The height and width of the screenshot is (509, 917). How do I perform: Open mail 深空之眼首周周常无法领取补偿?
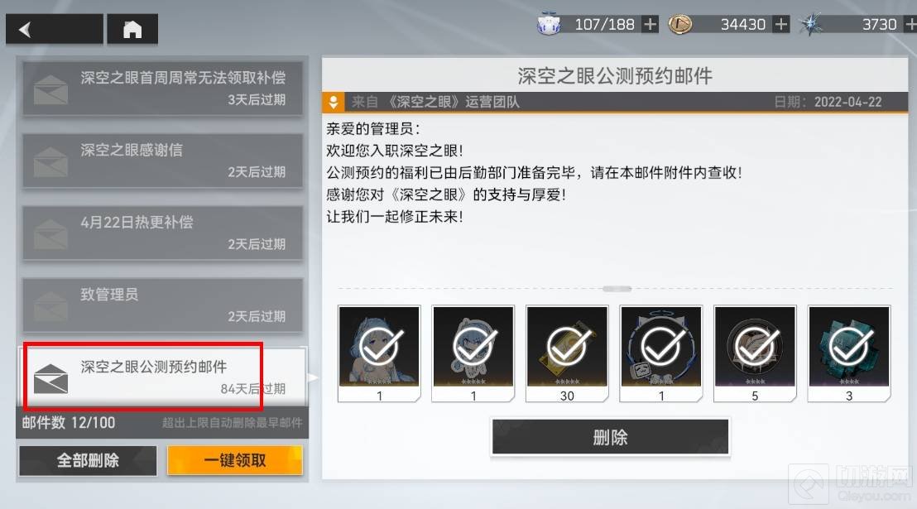[x=162, y=89]
